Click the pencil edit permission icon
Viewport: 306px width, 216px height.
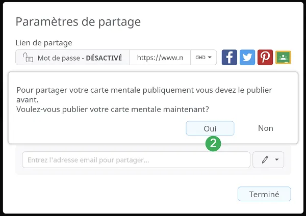point(265,159)
